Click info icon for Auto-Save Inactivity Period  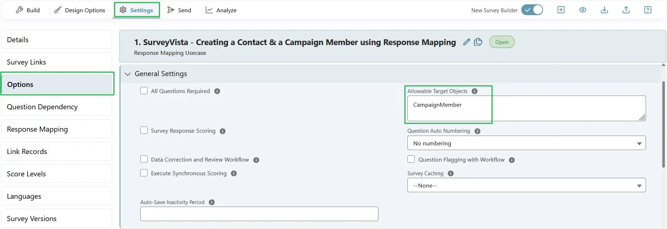tap(212, 202)
